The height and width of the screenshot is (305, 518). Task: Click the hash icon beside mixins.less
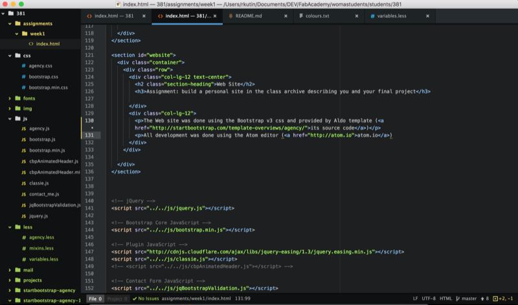coord(24,249)
